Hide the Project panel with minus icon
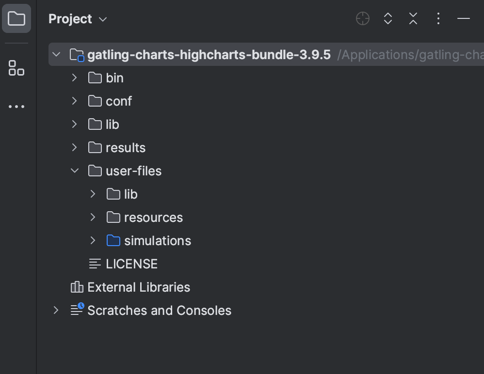 [463, 18]
